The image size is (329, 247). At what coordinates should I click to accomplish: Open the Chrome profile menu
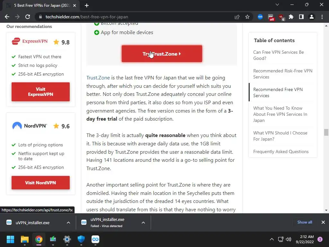coord(312,17)
